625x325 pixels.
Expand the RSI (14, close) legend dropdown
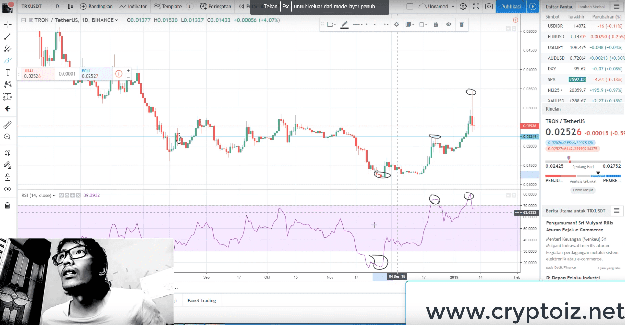[54, 195]
